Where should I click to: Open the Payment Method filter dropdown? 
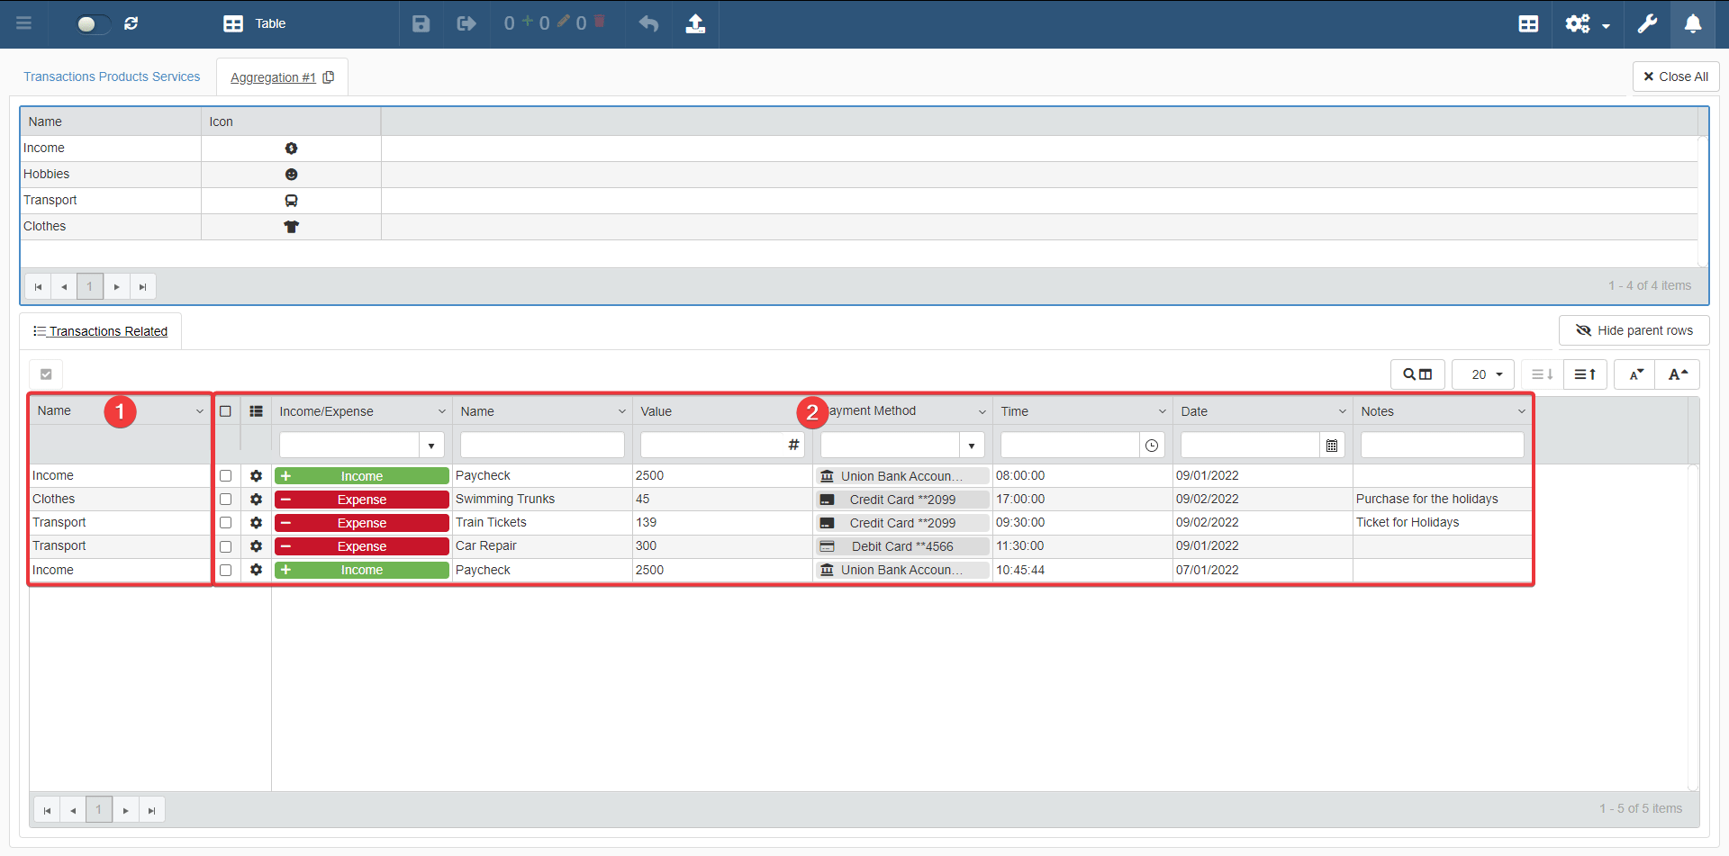tap(972, 446)
